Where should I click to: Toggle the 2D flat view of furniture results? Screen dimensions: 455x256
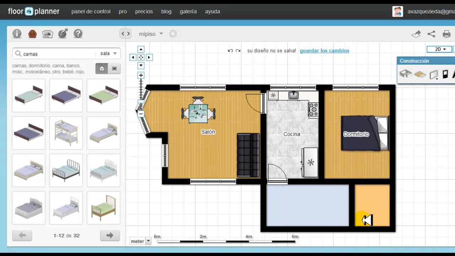click(x=114, y=68)
